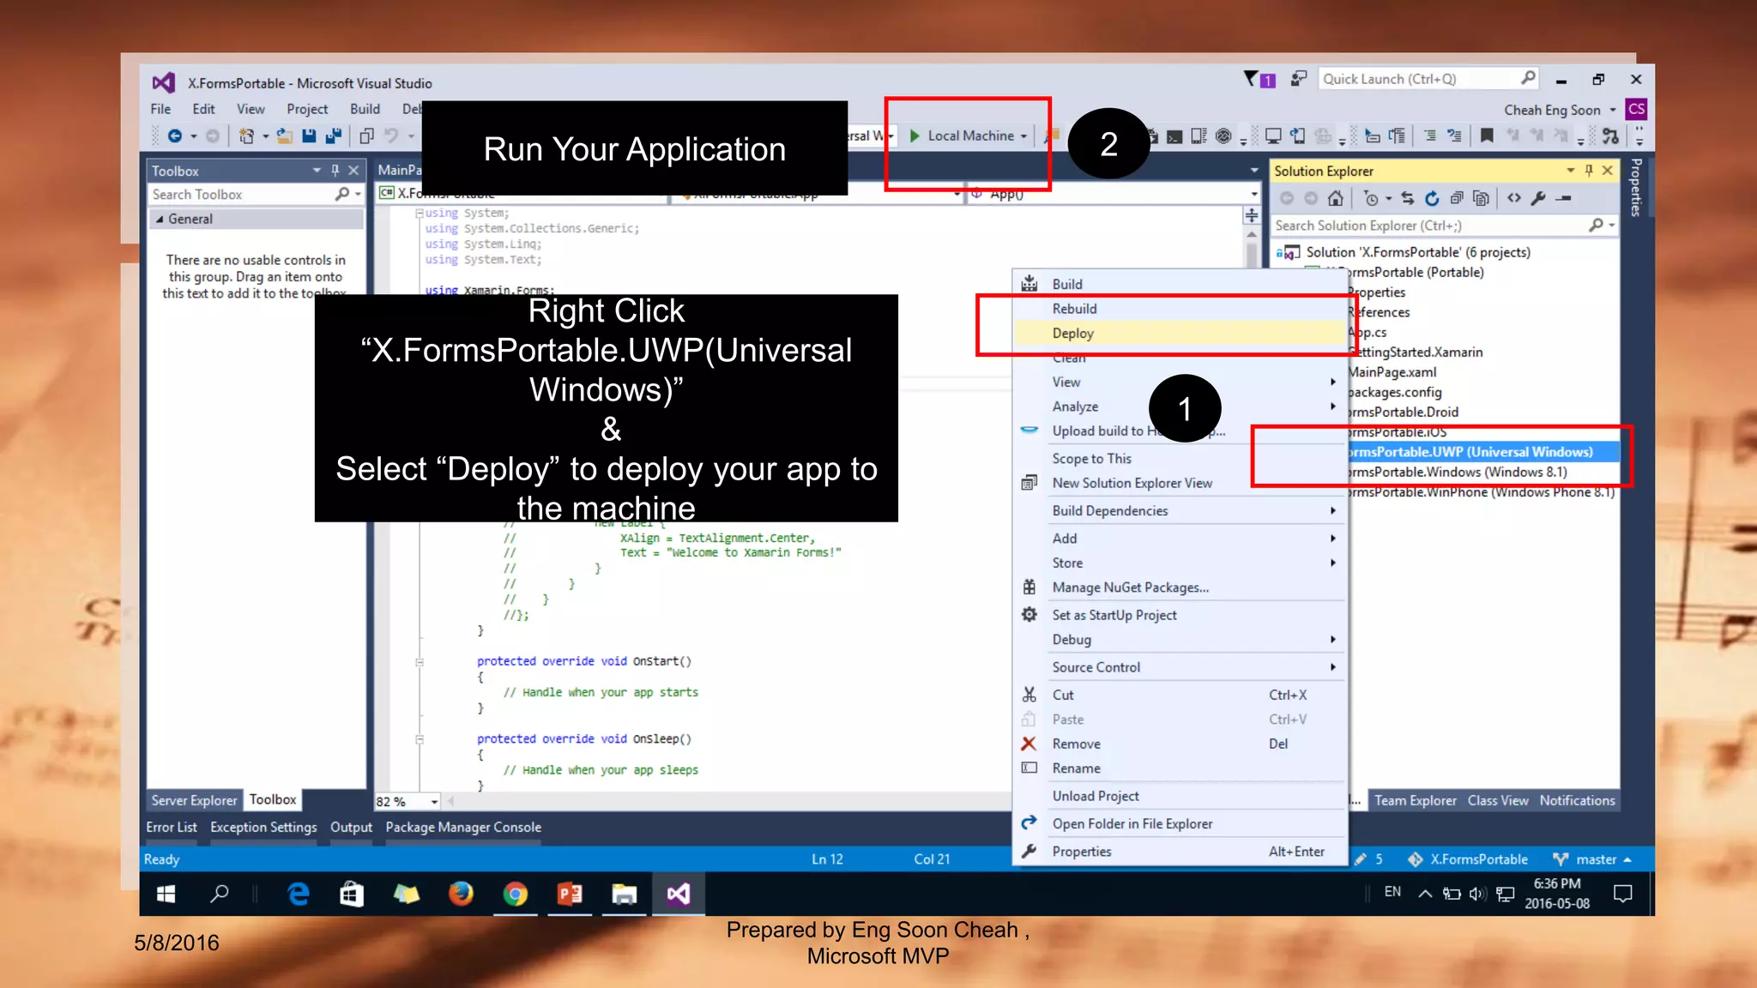Click the master branch indicator in status bar
The image size is (1757, 988).
[x=1591, y=859]
